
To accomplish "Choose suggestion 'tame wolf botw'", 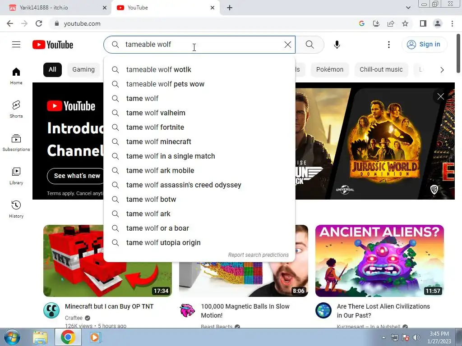I will pos(199,200).
